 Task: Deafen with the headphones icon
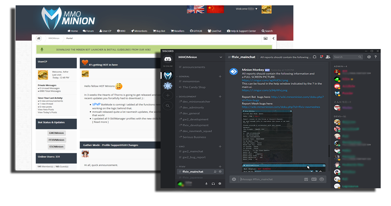[x=213, y=183]
